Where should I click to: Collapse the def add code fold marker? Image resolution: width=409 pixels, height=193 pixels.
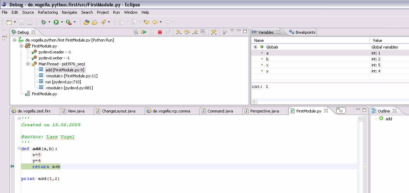(19, 149)
